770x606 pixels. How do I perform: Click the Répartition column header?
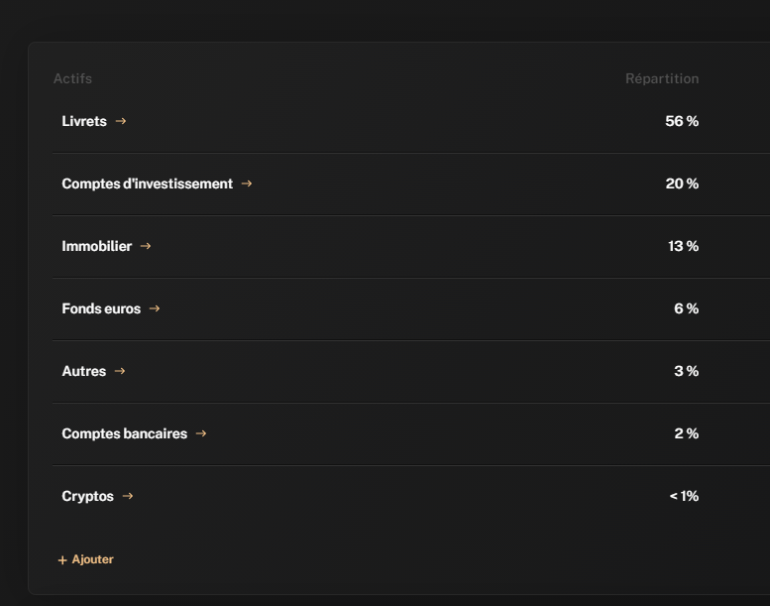662,78
